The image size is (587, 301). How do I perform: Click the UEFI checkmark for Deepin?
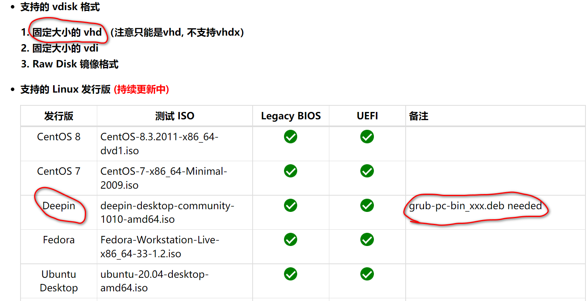tap(367, 205)
